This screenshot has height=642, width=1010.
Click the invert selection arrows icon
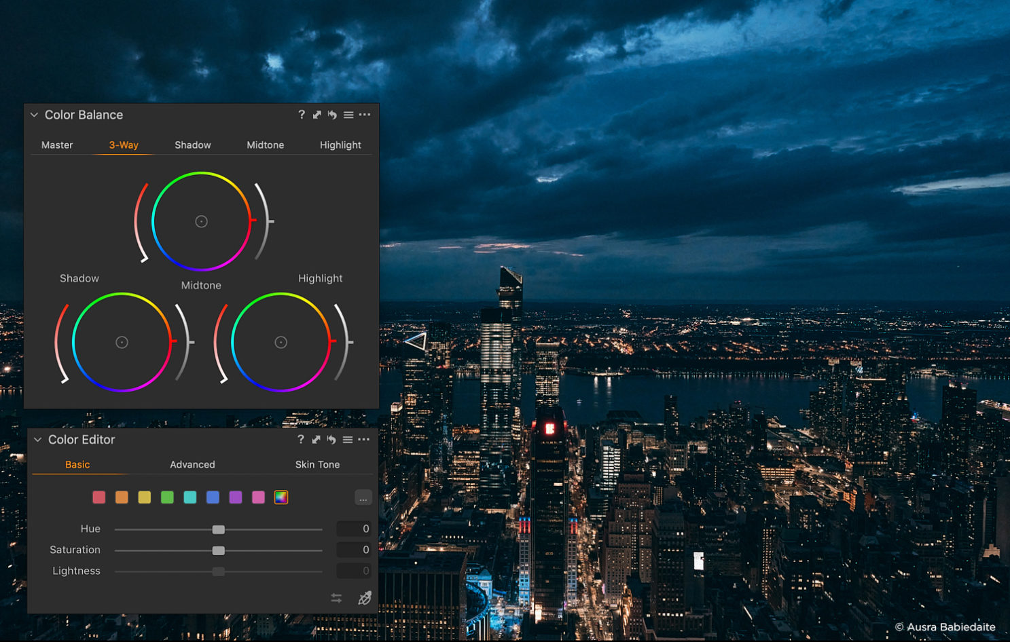pos(336,598)
